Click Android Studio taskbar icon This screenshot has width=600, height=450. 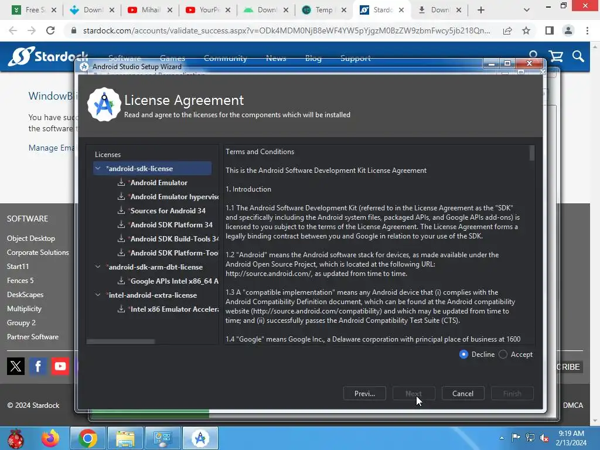pyautogui.click(x=200, y=438)
